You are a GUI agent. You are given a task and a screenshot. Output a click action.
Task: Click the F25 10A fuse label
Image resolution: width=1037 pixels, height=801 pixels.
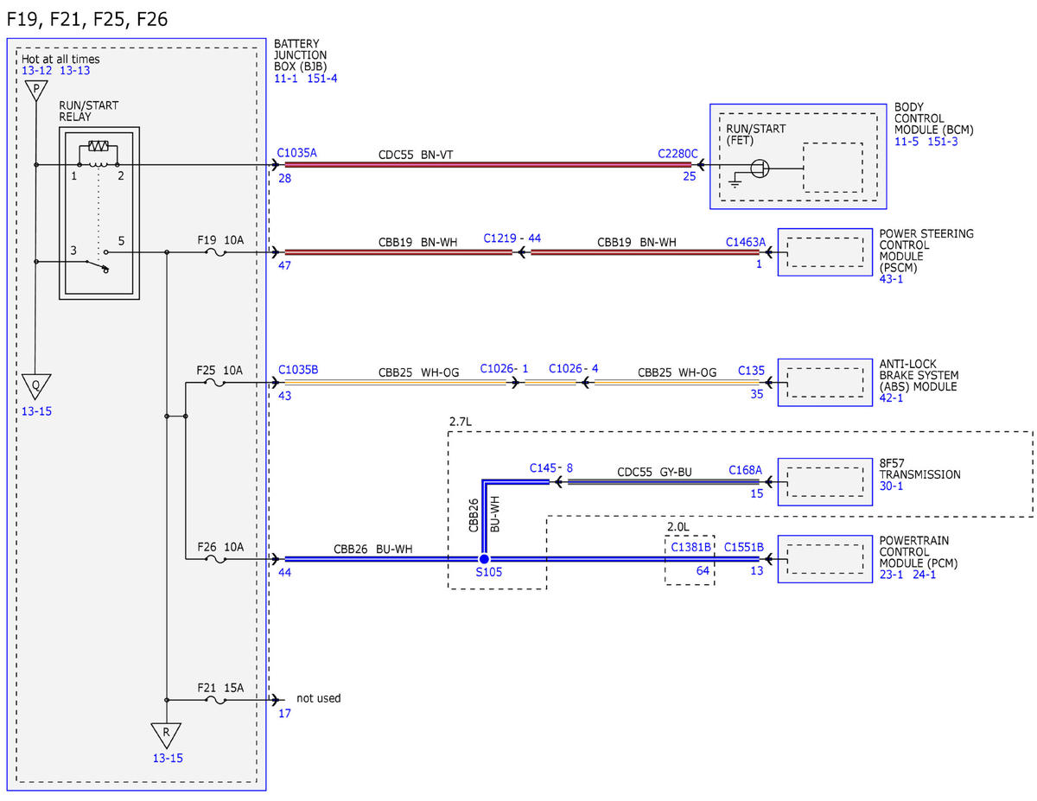(220, 370)
